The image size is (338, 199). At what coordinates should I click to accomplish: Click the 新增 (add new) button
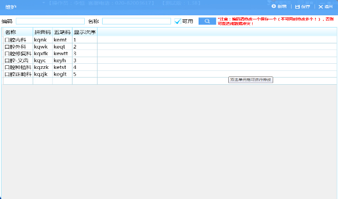279,7
